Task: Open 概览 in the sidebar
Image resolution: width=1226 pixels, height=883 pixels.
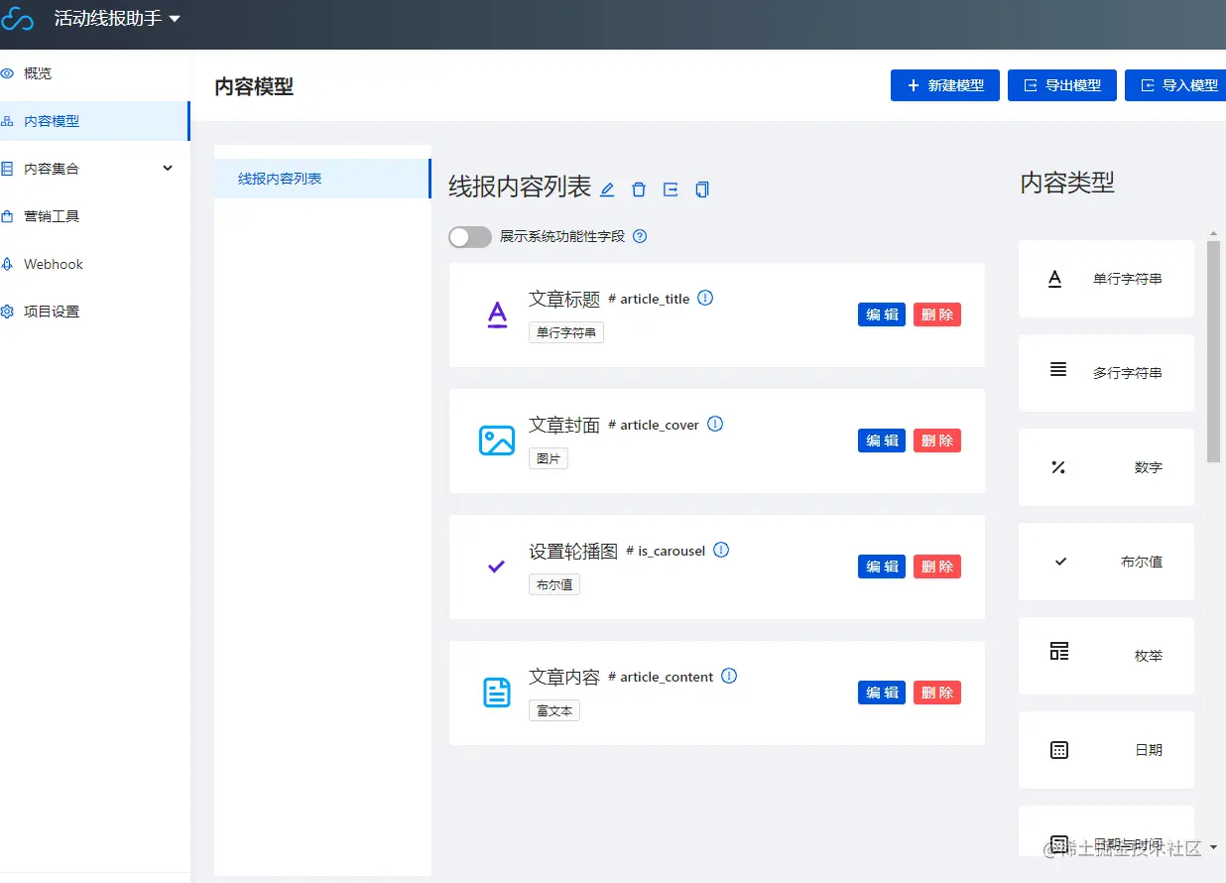Action: pyautogui.click(x=94, y=73)
